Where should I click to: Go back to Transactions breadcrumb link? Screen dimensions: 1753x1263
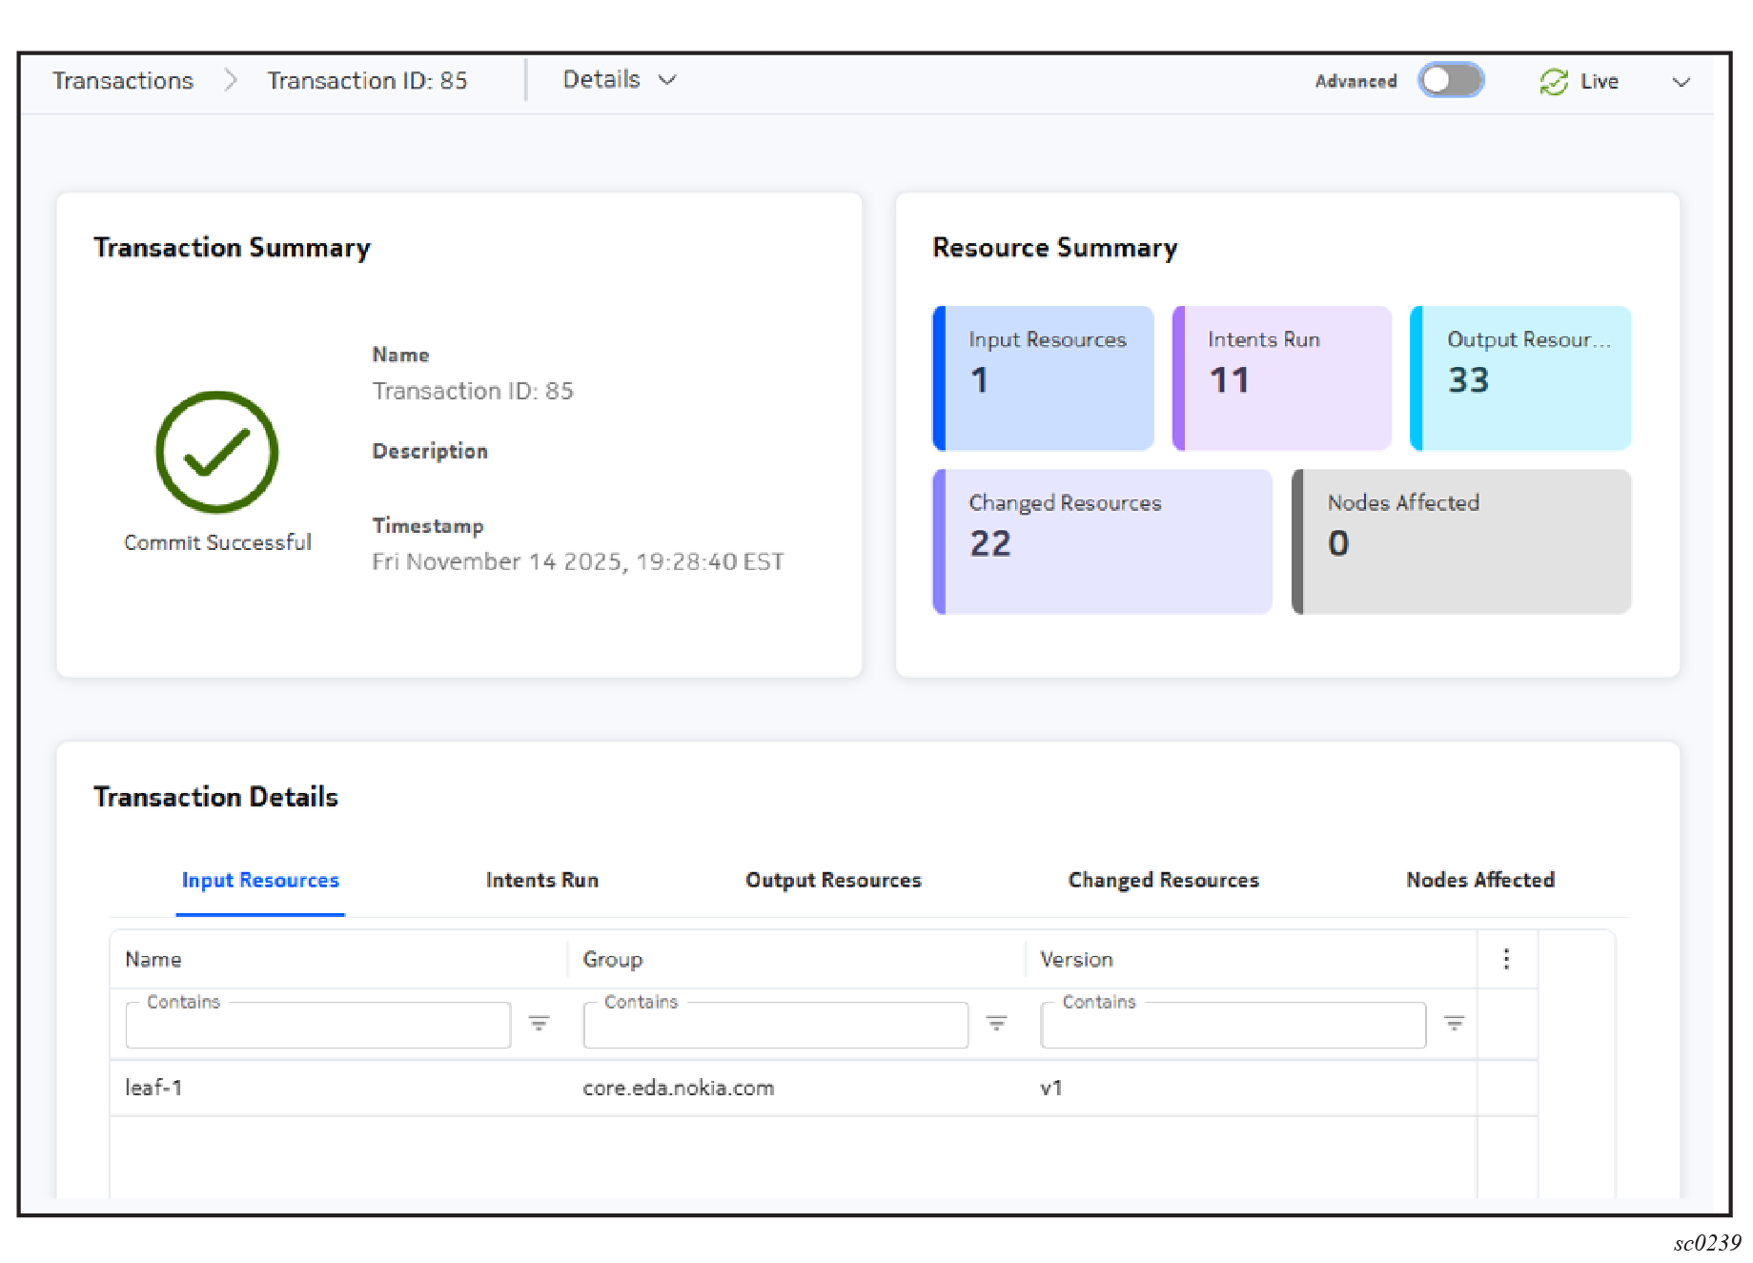click(123, 81)
